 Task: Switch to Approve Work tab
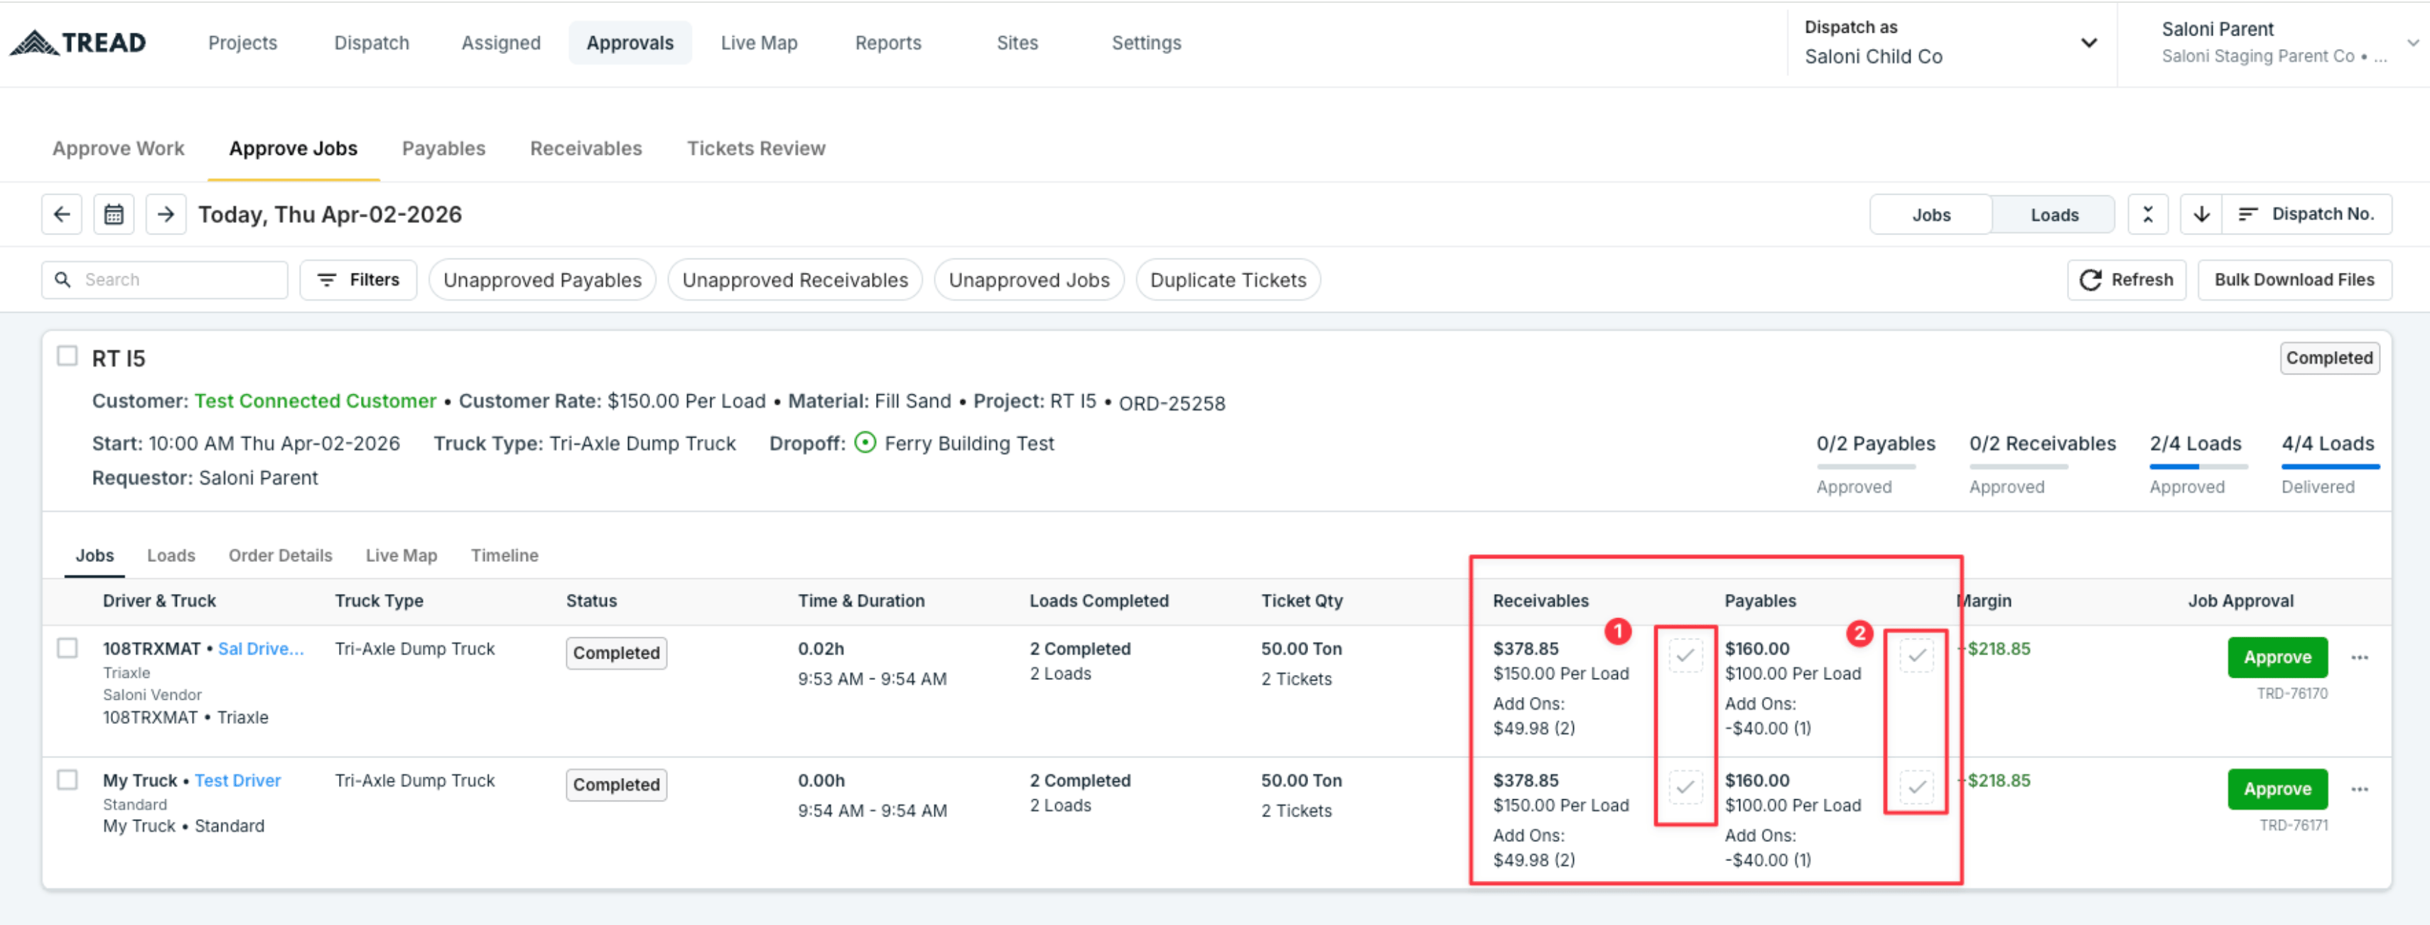pyautogui.click(x=118, y=149)
